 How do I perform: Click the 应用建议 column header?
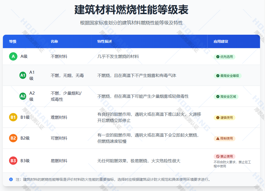click(221, 41)
